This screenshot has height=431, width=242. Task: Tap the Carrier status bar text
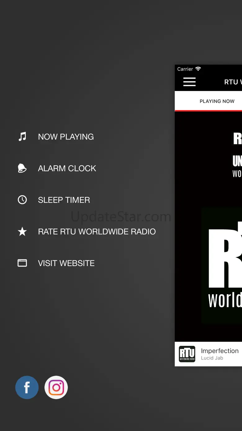click(185, 69)
